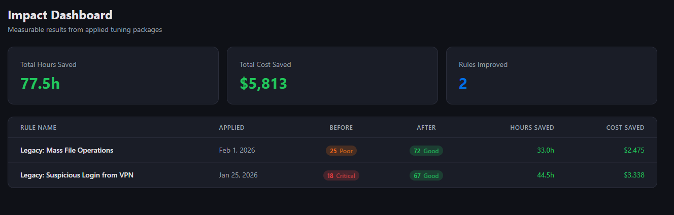Click the 72 Good score badge
Image resolution: width=674 pixels, height=215 pixels.
click(x=426, y=151)
